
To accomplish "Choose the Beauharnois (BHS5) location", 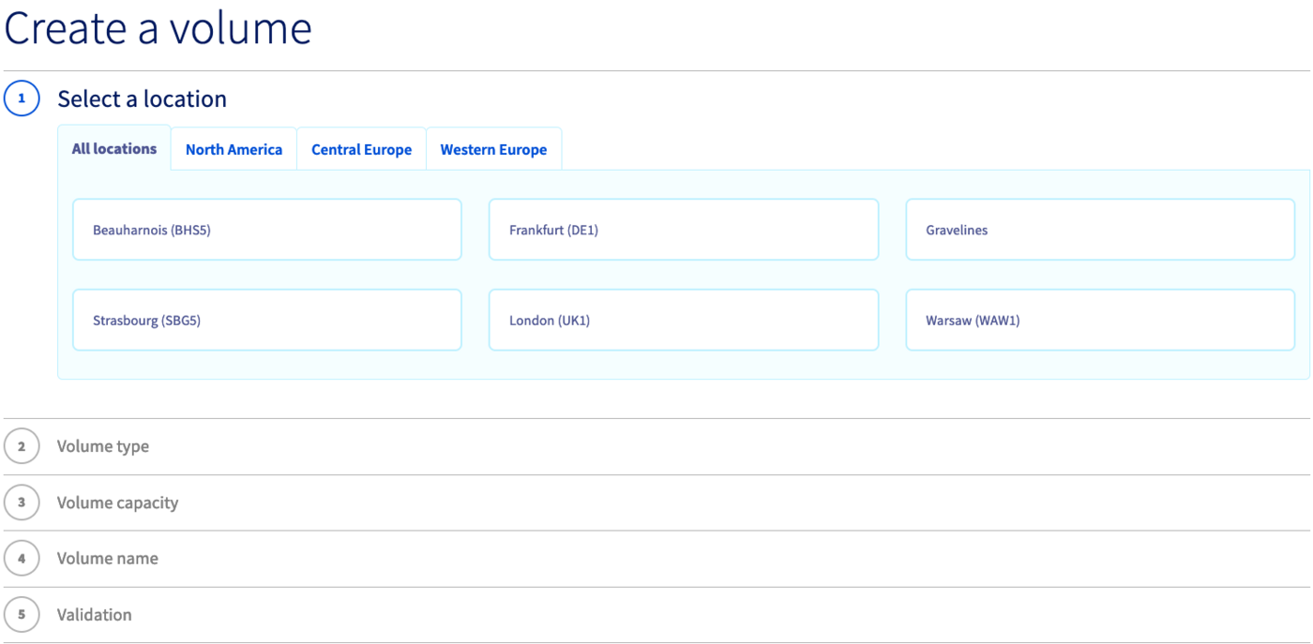I will click(x=266, y=230).
